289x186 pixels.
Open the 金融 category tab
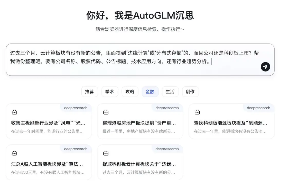coord(150,92)
